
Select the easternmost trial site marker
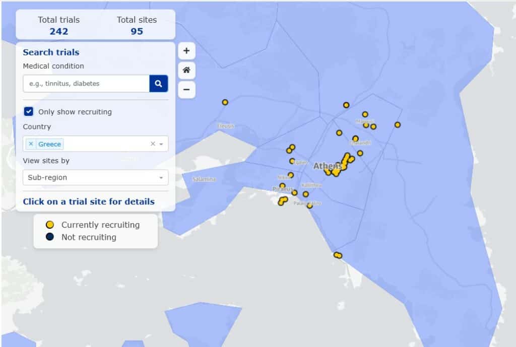pyautogui.click(x=397, y=125)
